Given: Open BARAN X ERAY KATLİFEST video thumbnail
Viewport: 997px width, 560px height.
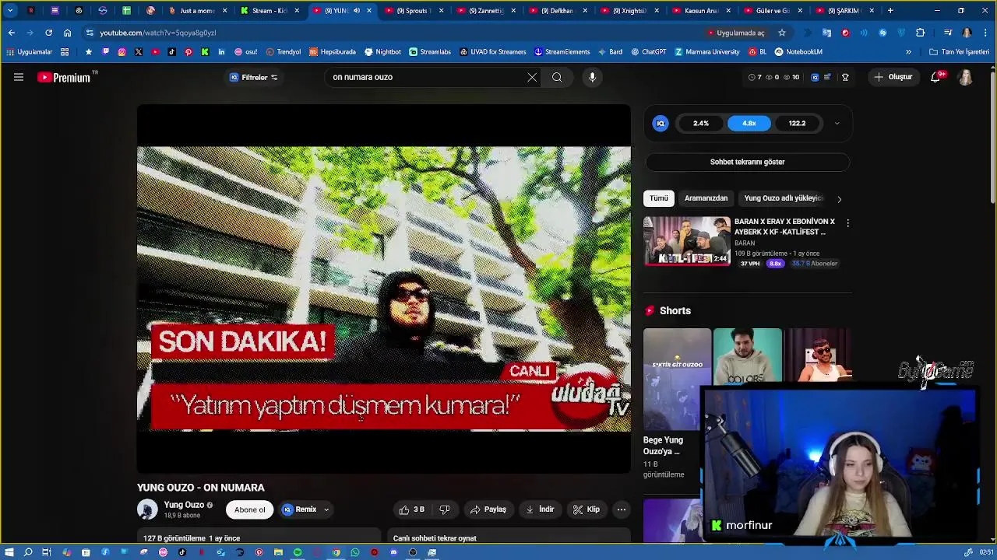Looking at the screenshot, I should pyautogui.click(x=687, y=241).
